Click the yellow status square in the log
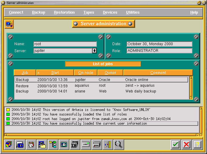Image resolution: width=207 pixels, height=154 pixels. 8,110
